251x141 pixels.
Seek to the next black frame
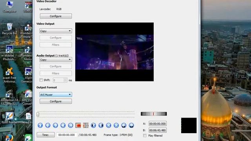pos(101,125)
